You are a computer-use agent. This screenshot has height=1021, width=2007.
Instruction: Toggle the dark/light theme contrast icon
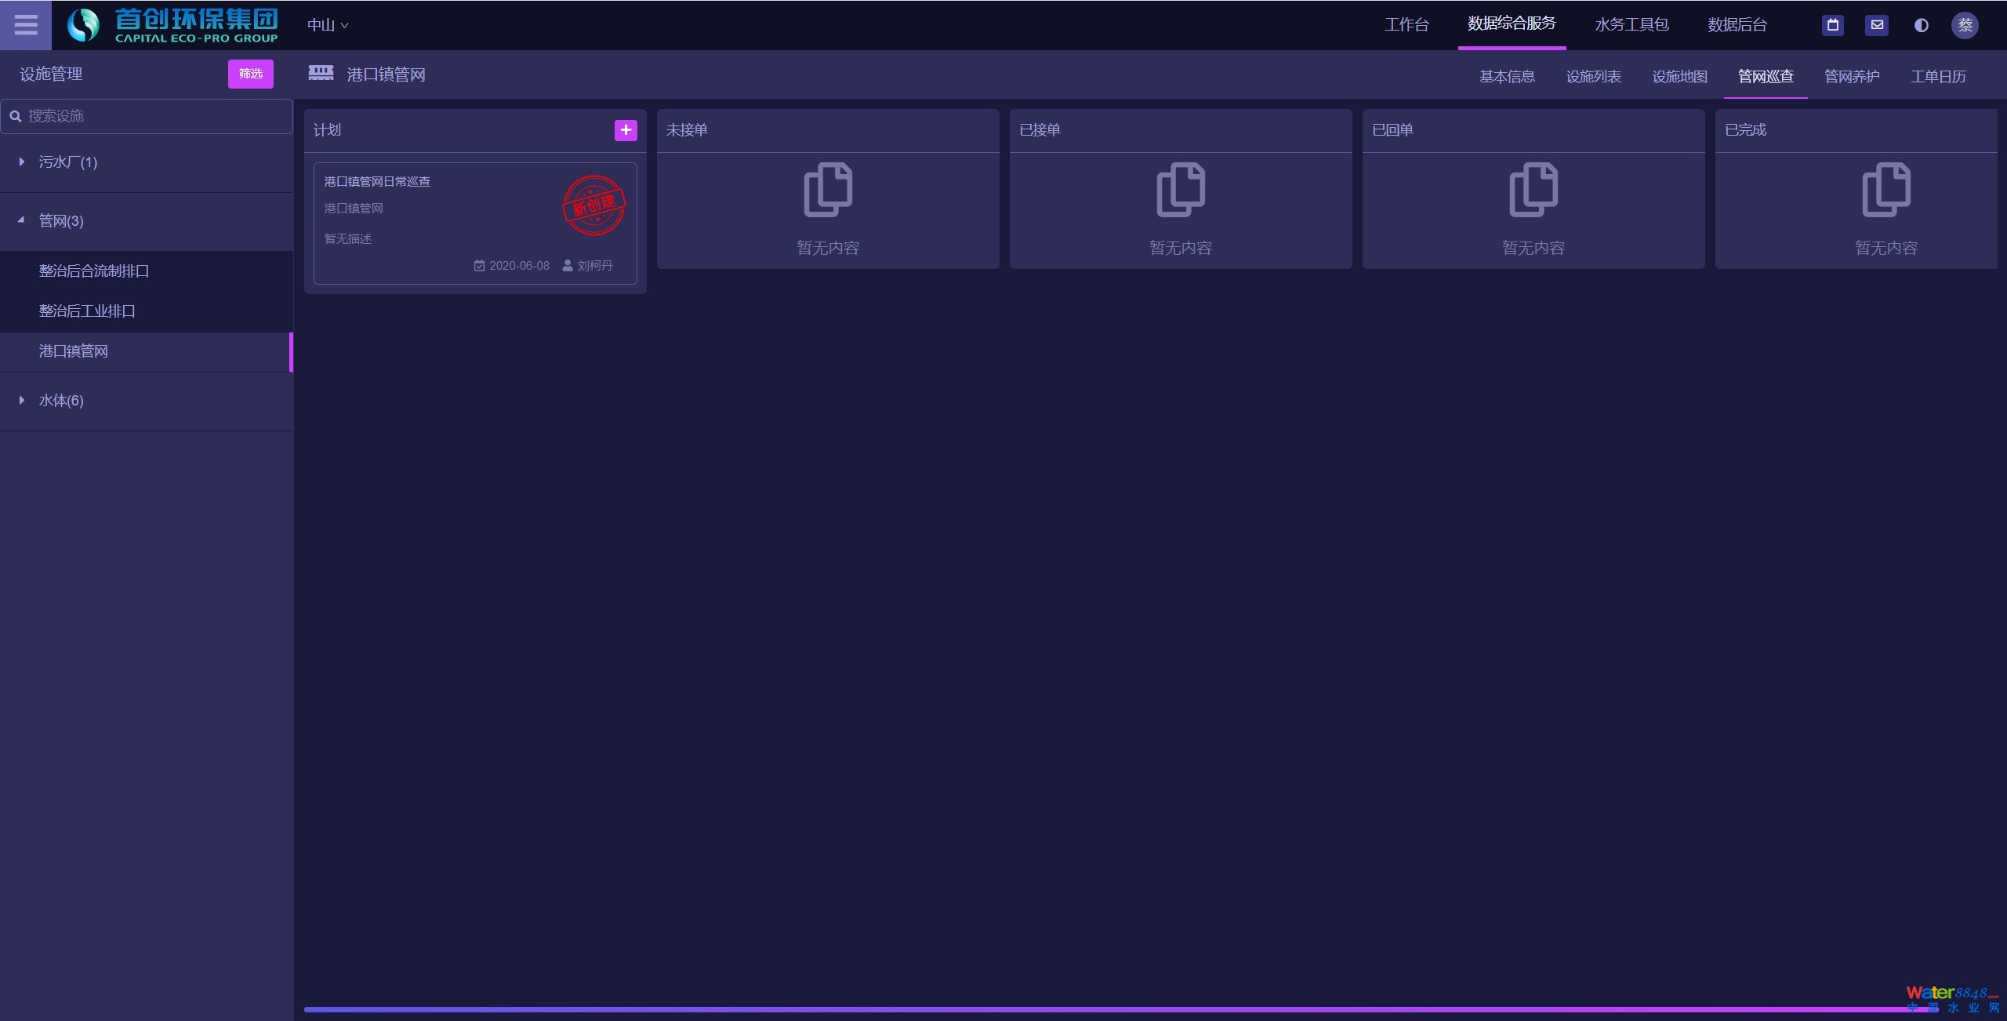coord(1921,25)
